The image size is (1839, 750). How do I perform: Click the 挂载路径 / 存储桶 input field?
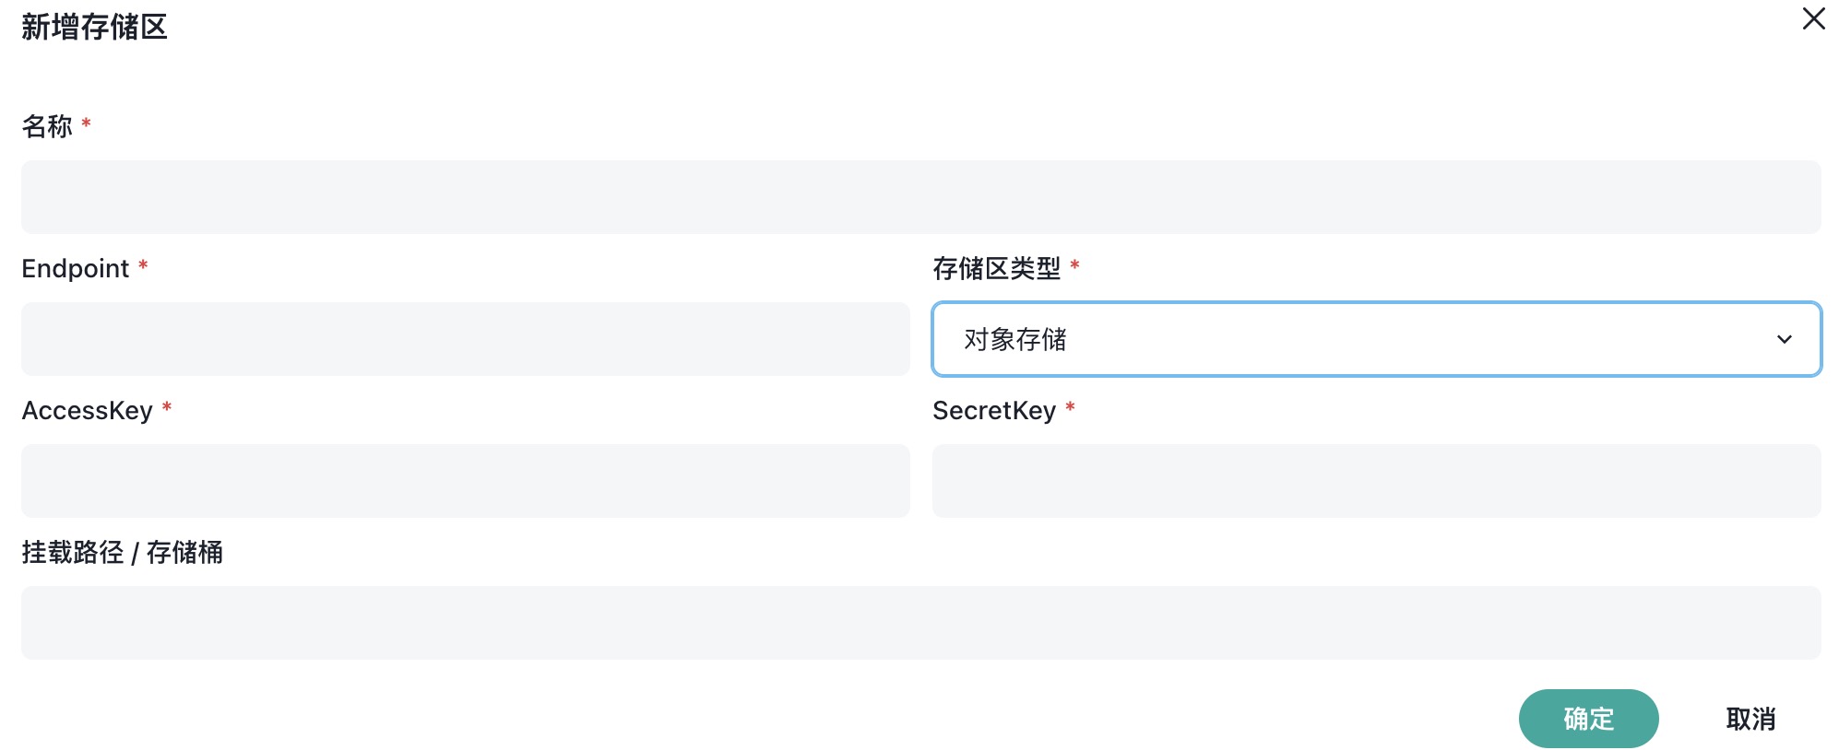click(920, 623)
